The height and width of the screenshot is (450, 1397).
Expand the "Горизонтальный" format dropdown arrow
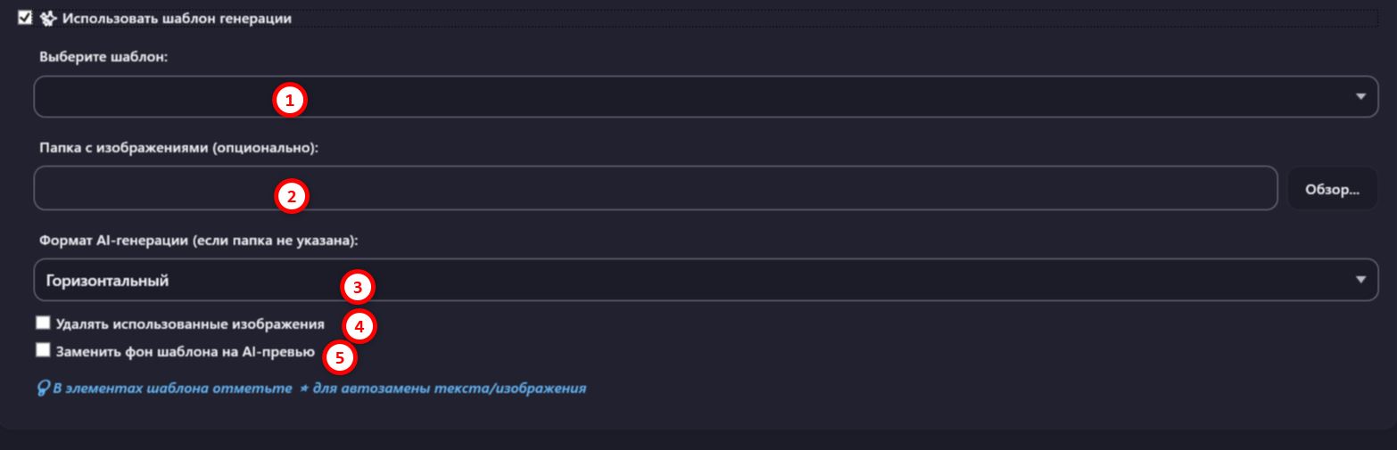click(1360, 280)
